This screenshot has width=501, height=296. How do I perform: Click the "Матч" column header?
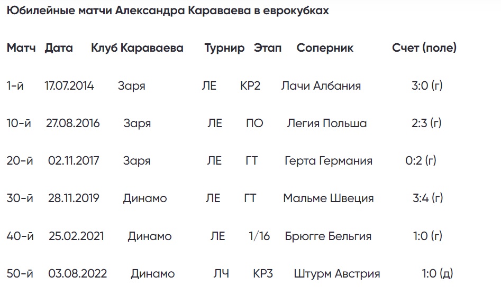(21, 48)
